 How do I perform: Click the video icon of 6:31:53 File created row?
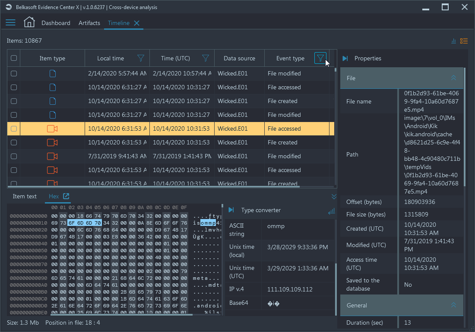tap(52, 142)
